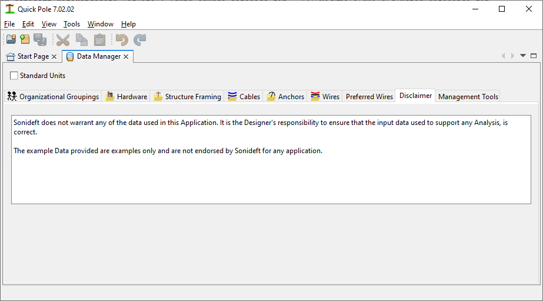Viewport: 543px width, 301px height.
Task: Close the Start Page tab
Action: click(x=54, y=57)
